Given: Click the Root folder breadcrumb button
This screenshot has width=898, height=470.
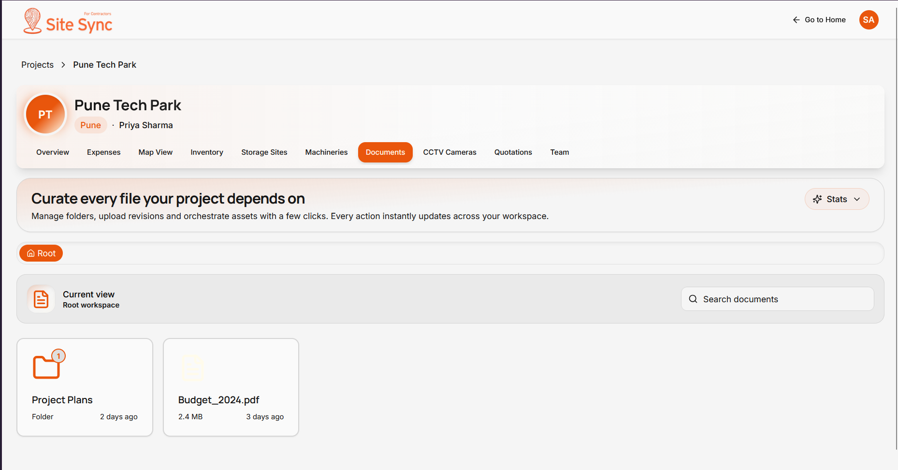Looking at the screenshot, I should pyautogui.click(x=41, y=253).
